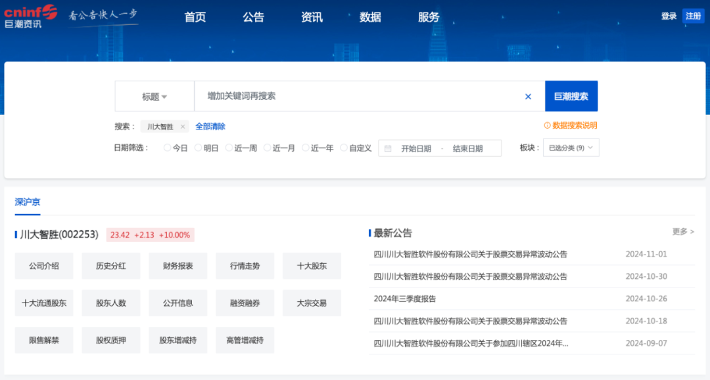Click 更多 > beside 最新公告
710x380 pixels.
coord(683,232)
